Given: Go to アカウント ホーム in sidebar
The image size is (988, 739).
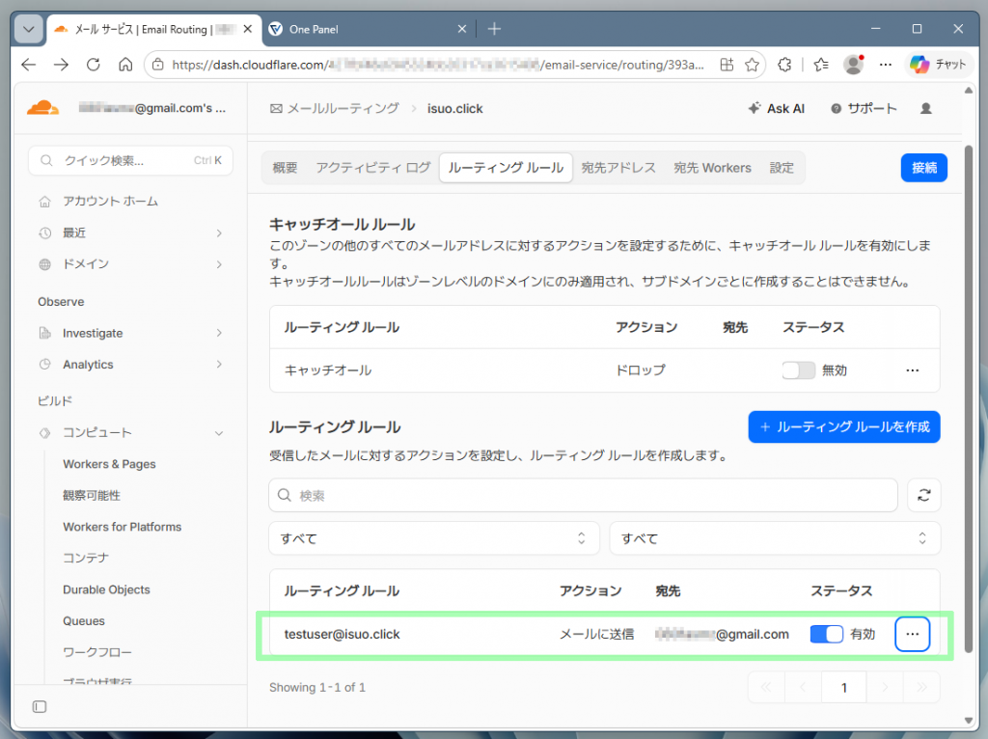Looking at the screenshot, I should pyautogui.click(x=110, y=202).
